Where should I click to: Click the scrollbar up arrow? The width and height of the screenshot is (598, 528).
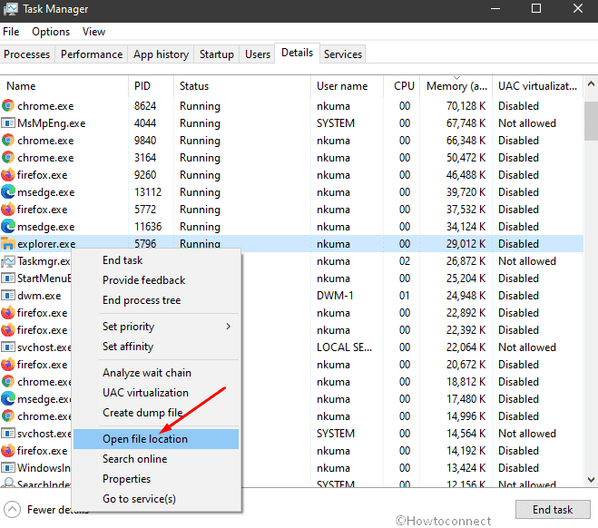[x=591, y=83]
